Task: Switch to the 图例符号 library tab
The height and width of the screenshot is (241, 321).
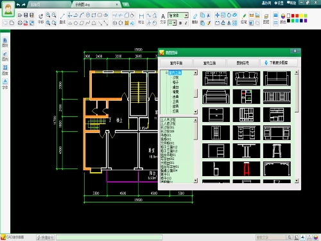Action: click(x=243, y=63)
